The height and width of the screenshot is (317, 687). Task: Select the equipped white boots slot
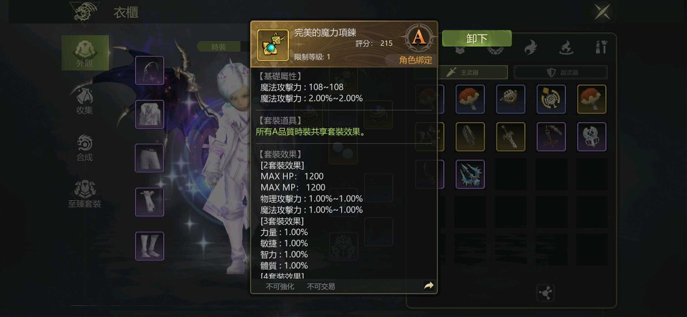click(x=149, y=246)
